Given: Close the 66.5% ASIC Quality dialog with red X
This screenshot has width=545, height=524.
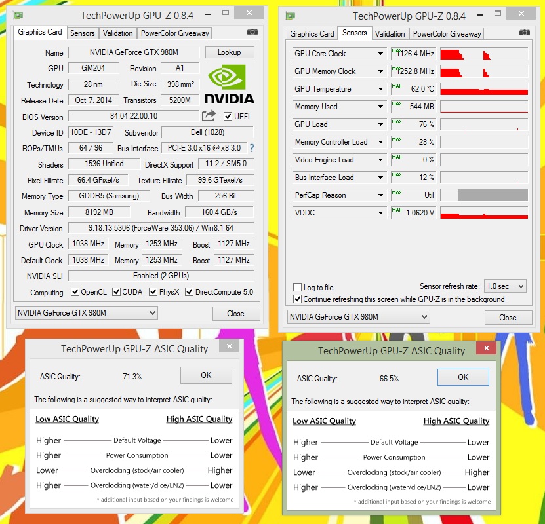Looking at the screenshot, I should 486,348.
